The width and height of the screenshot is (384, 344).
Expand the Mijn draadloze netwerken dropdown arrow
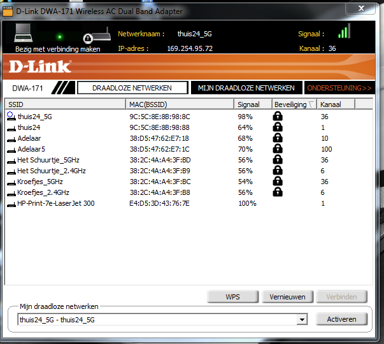coord(302,320)
